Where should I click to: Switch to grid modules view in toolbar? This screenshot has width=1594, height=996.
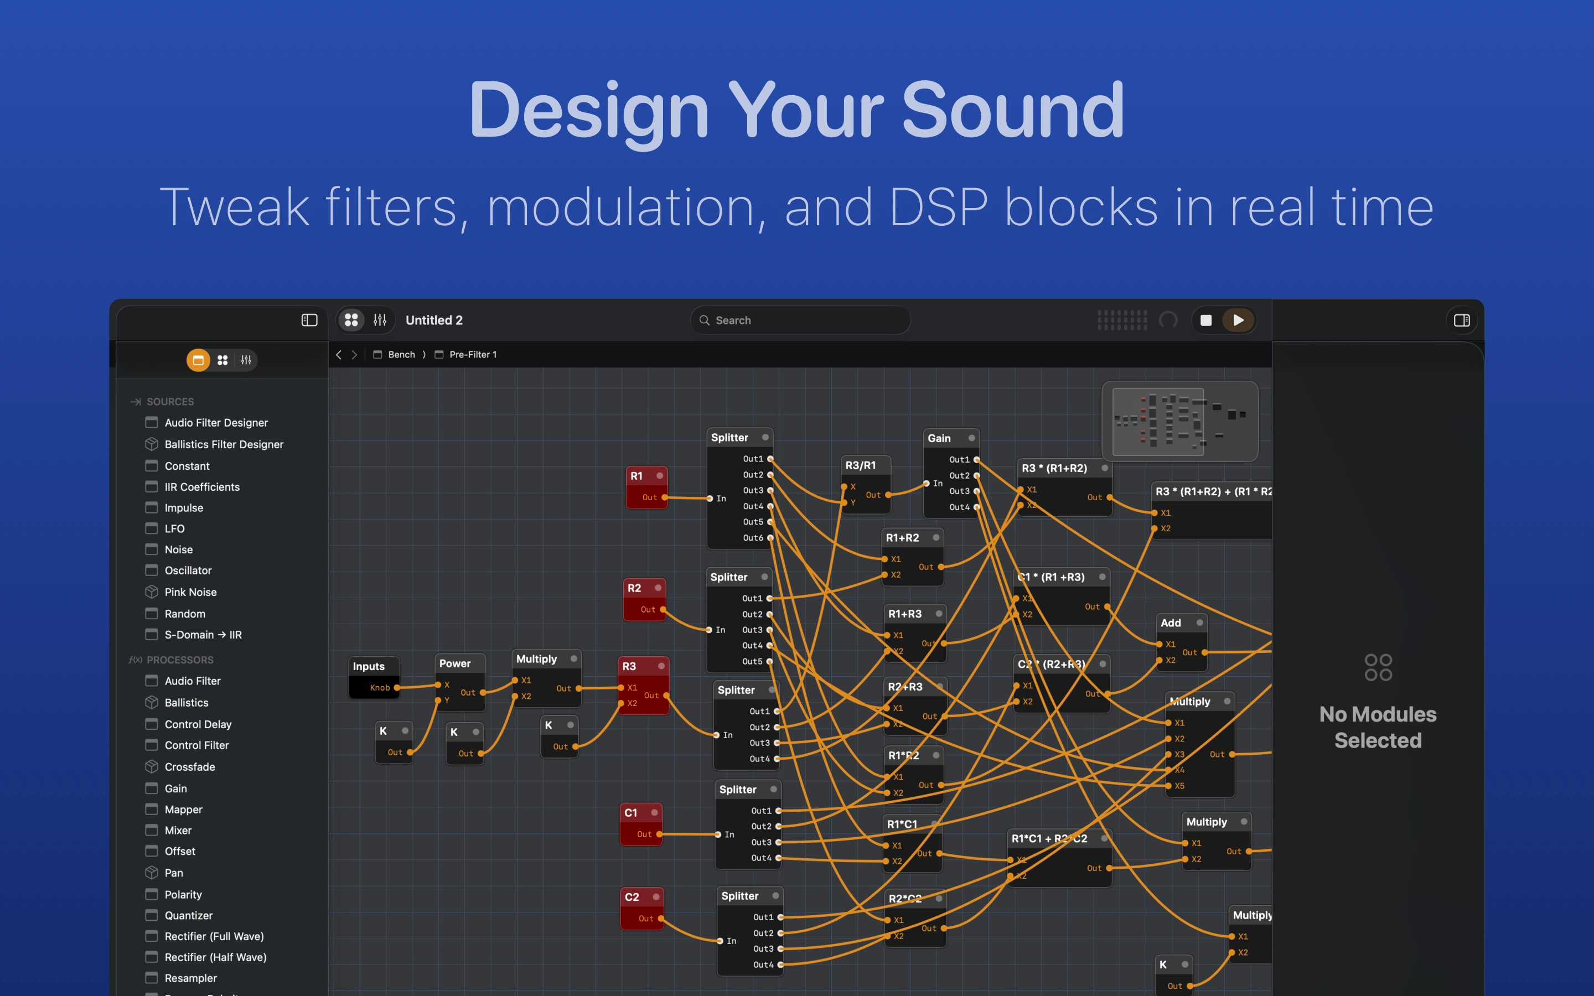click(352, 320)
